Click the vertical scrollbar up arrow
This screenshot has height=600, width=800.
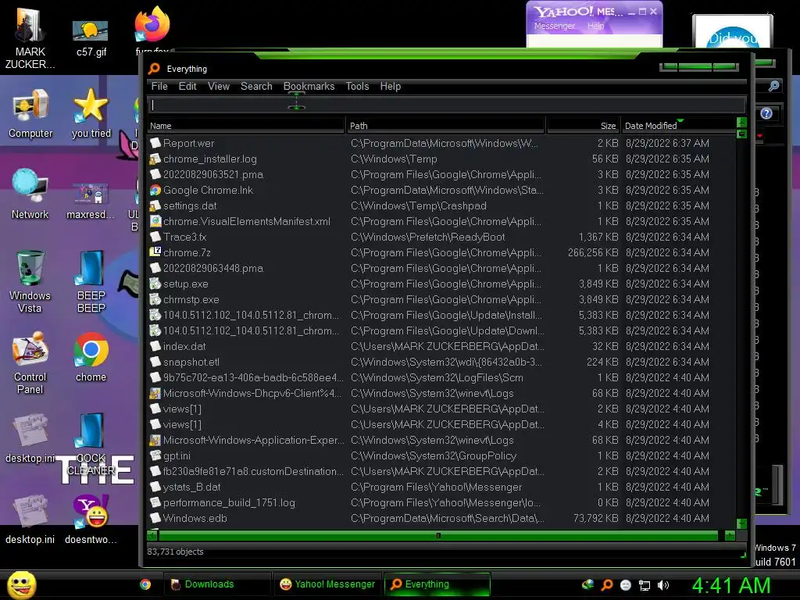coord(742,123)
